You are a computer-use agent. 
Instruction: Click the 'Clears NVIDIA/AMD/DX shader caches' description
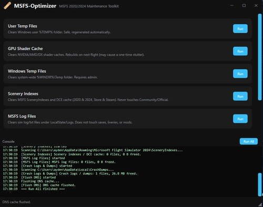(76, 55)
